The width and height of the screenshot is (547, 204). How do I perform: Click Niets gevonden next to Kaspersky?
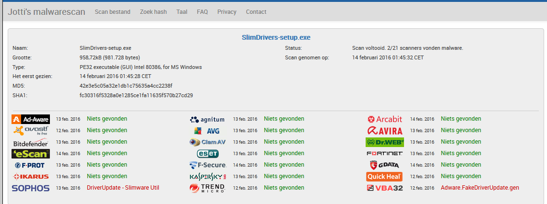pyautogui.click(x=284, y=176)
